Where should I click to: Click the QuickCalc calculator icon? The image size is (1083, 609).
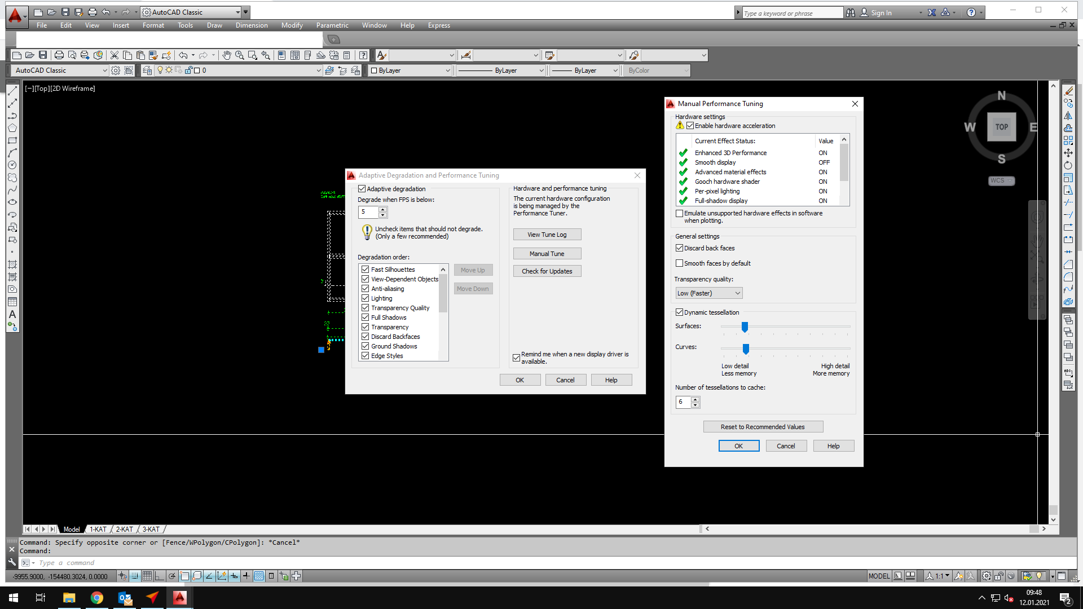[347, 55]
